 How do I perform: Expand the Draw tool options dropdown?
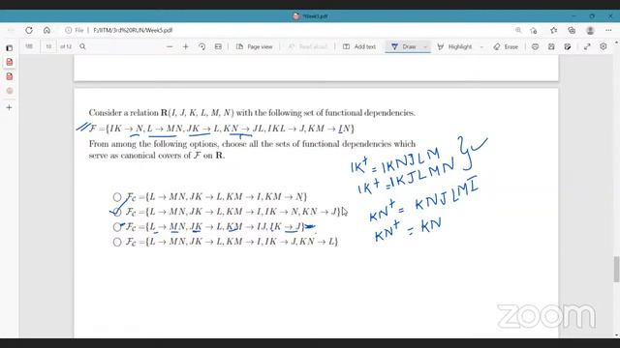(x=425, y=46)
